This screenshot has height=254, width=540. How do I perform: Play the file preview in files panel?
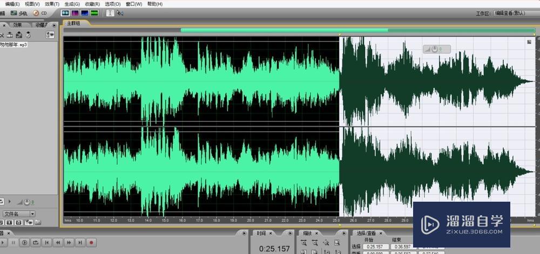pyautogui.click(x=10, y=201)
